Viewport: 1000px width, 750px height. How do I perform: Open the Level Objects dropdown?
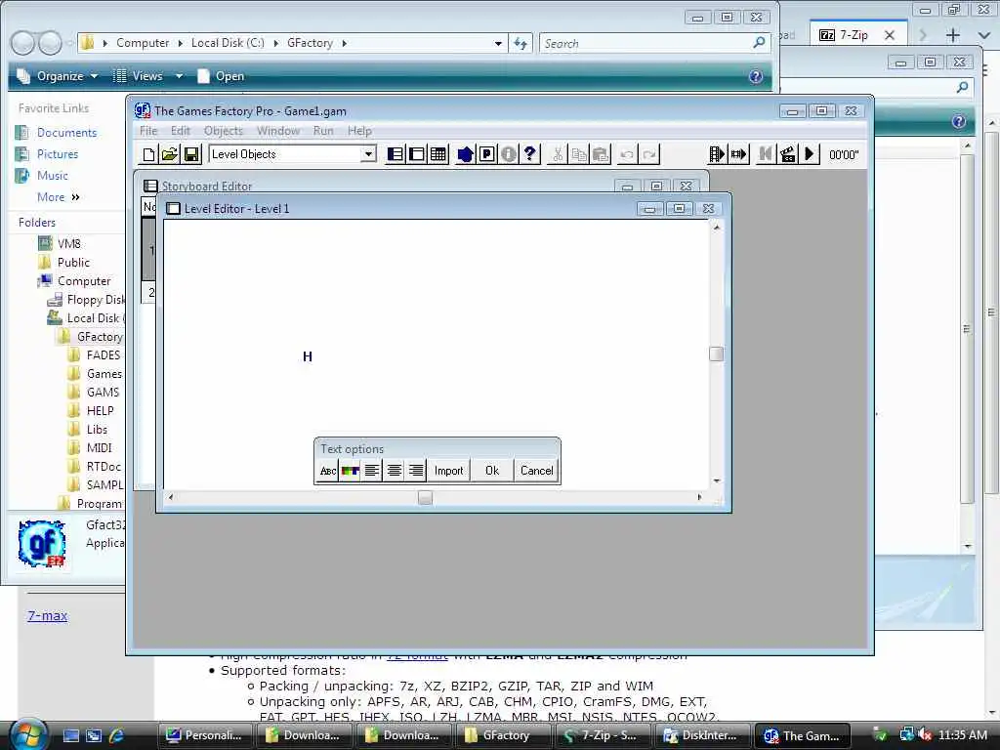click(368, 154)
